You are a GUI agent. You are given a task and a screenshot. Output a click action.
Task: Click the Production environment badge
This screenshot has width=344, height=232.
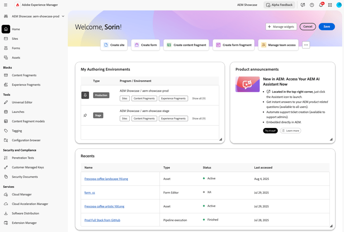point(101,95)
